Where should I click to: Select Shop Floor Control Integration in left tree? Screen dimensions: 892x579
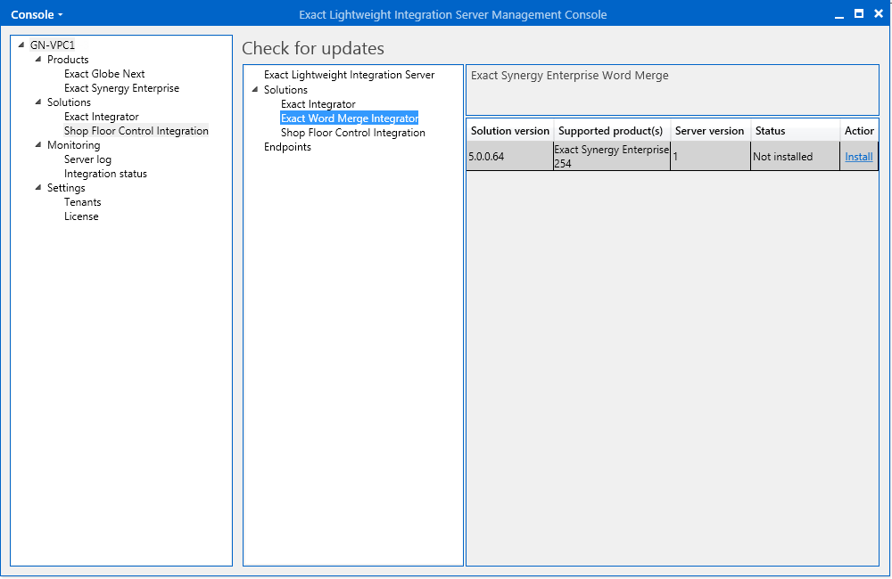pyautogui.click(x=136, y=131)
